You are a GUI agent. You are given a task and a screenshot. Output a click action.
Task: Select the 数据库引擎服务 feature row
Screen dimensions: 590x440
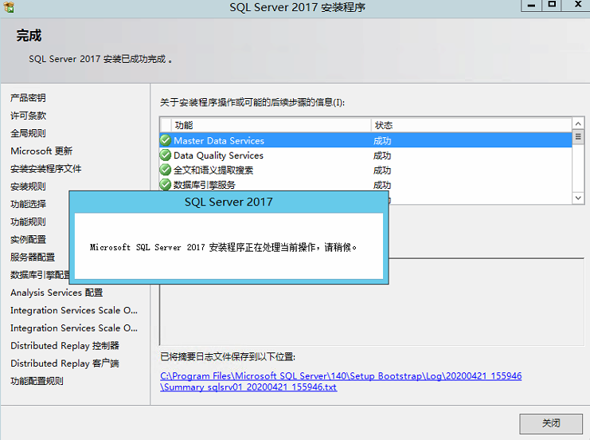coord(365,185)
